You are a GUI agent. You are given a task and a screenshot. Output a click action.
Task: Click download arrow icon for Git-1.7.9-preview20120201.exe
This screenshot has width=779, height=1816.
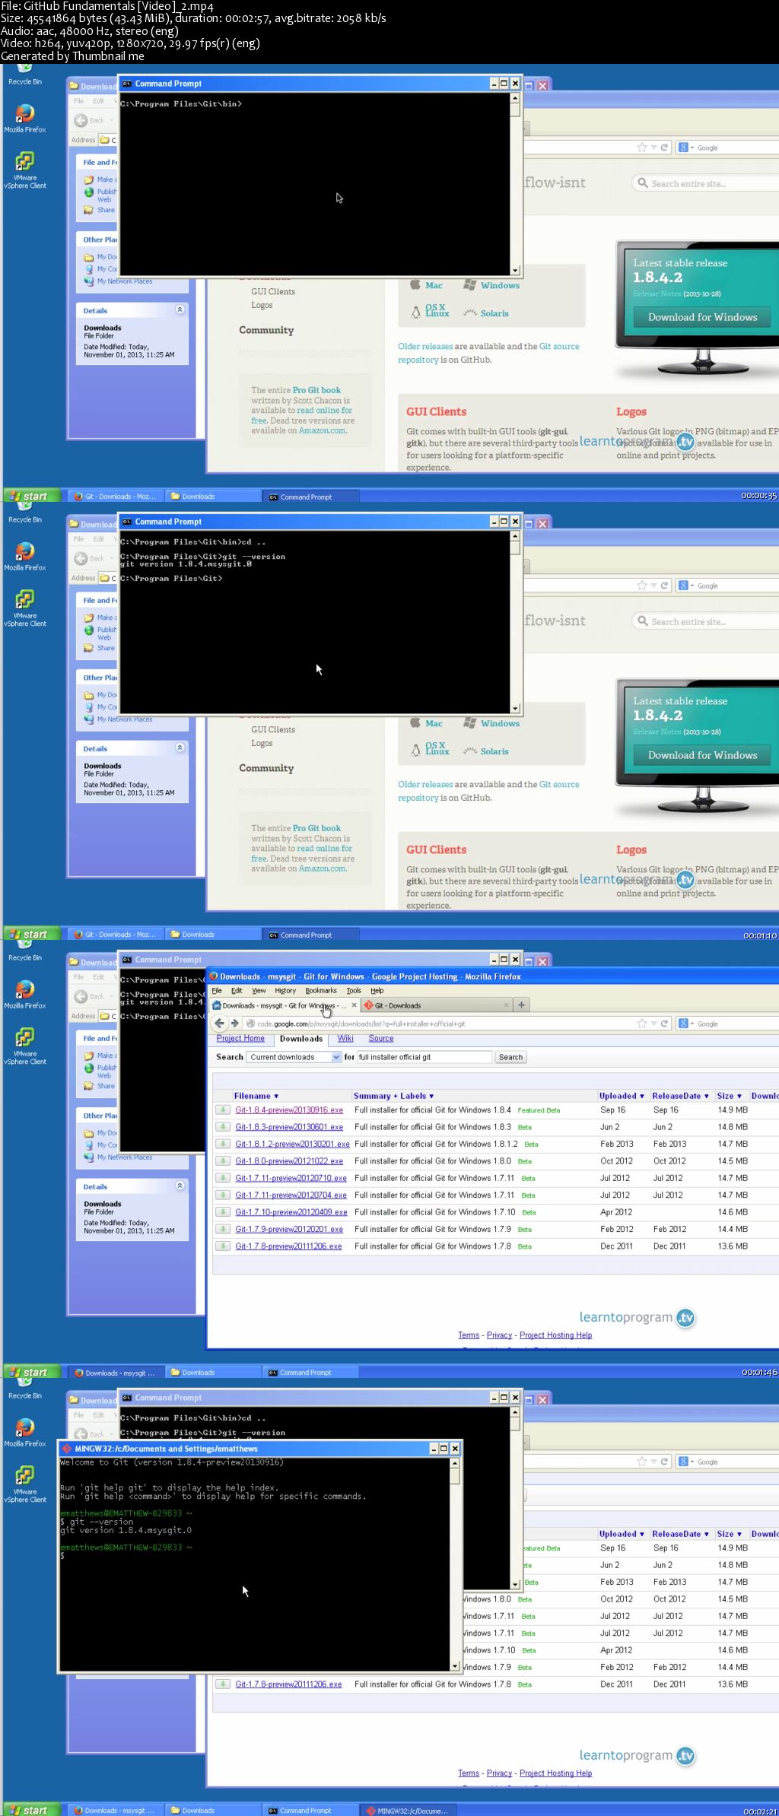click(x=223, y=1229)
